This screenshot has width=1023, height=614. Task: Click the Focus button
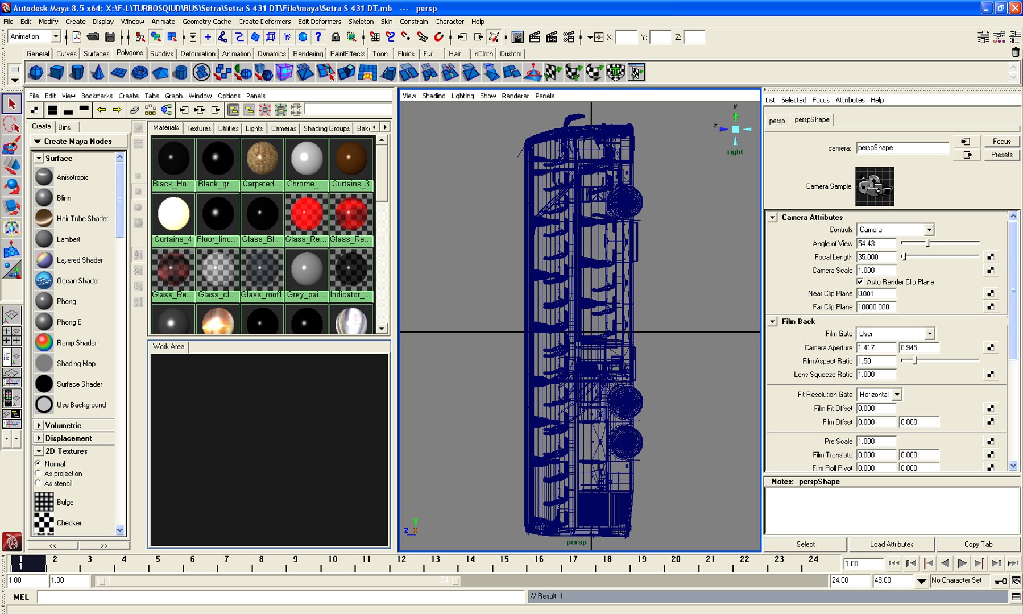coord(1001,141)
